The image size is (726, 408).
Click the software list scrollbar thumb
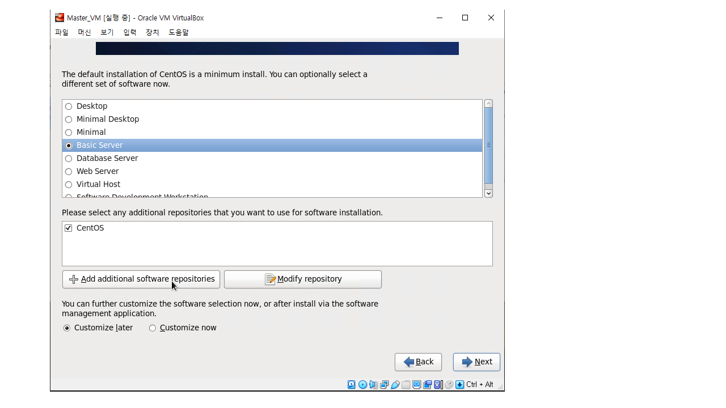coord(488,145)
